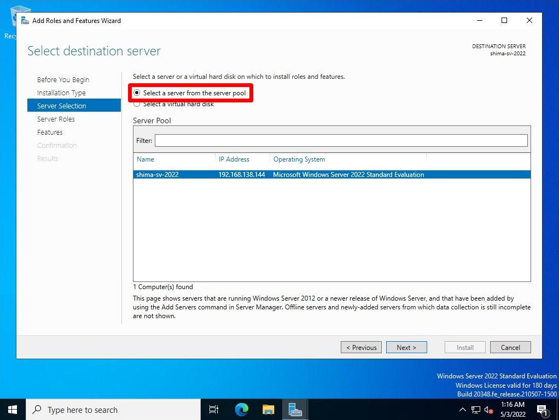
Task: Show hidden system tray icons
Action: 462,410
